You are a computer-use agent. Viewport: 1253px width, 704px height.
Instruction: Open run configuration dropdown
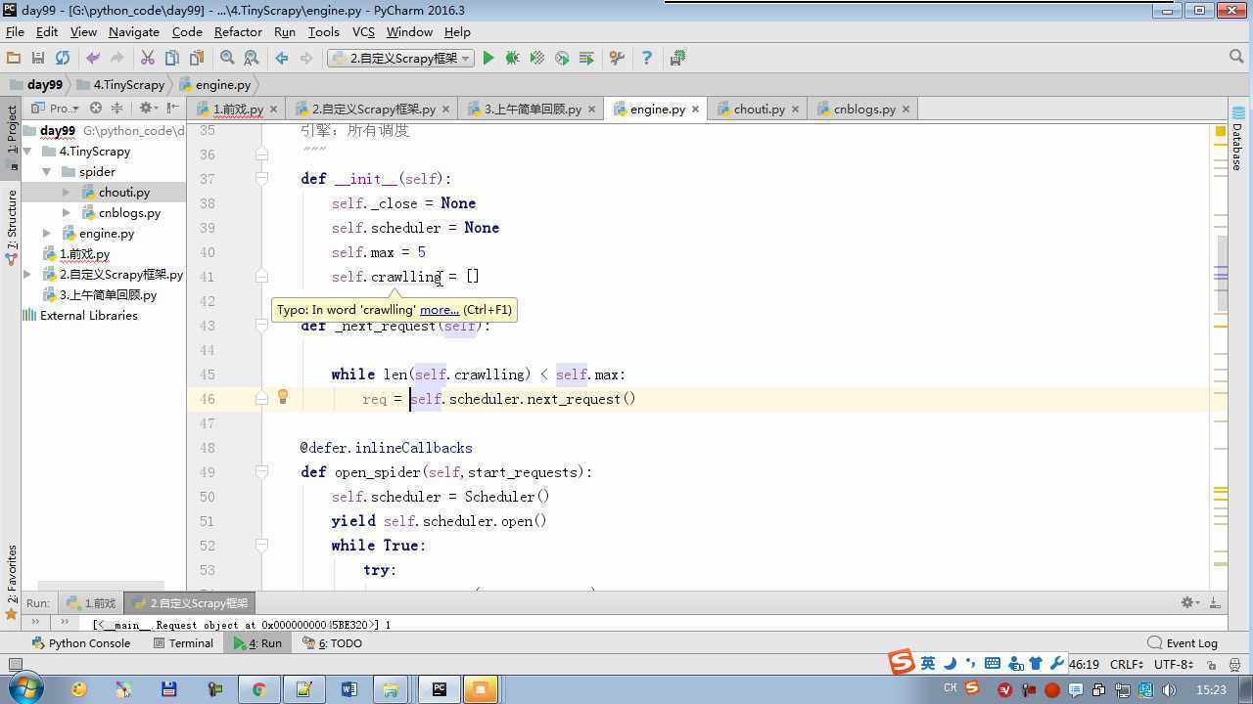400,59
